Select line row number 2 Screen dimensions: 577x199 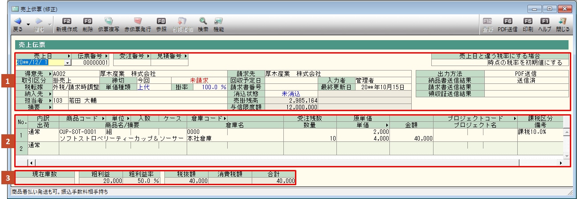click(x=21, y=149)
